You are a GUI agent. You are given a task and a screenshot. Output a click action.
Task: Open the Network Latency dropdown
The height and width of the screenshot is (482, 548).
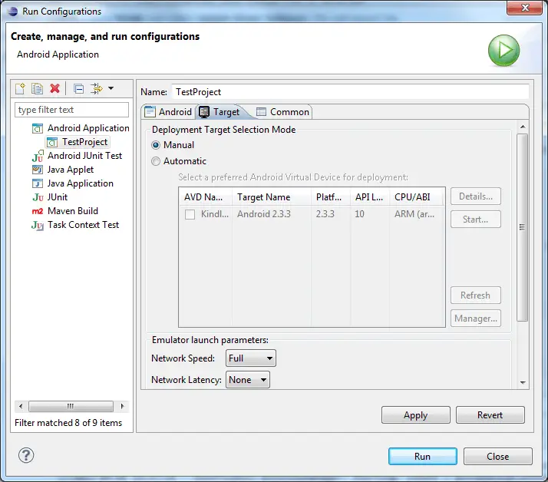coord(247,380)
